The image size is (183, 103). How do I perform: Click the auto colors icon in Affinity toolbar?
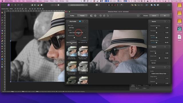(38, 5)
